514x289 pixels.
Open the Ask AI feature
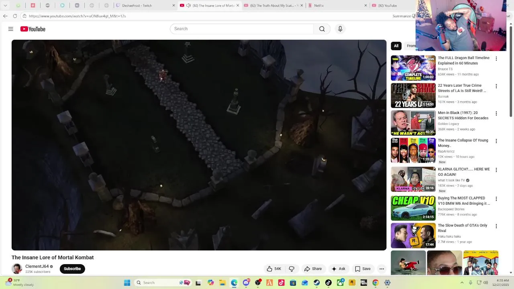pyautogui.click(x=338, y=269)
